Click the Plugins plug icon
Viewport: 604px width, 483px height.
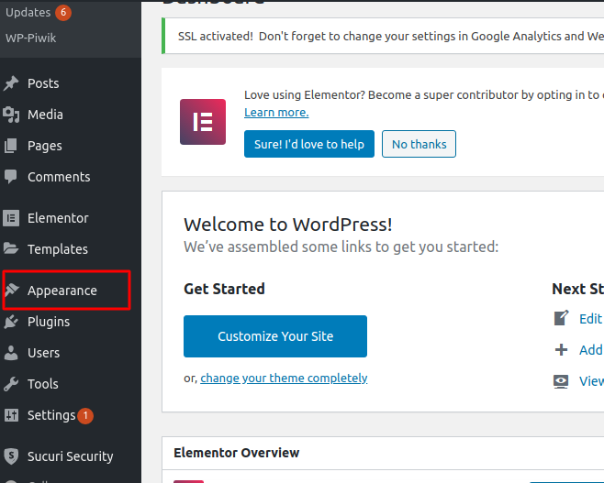point(11,322)
